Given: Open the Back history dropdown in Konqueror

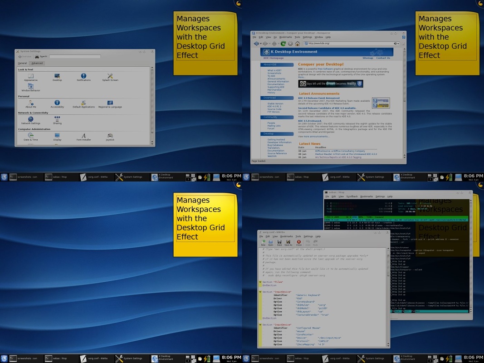Looking at the screenshot, I should [260, 44].
